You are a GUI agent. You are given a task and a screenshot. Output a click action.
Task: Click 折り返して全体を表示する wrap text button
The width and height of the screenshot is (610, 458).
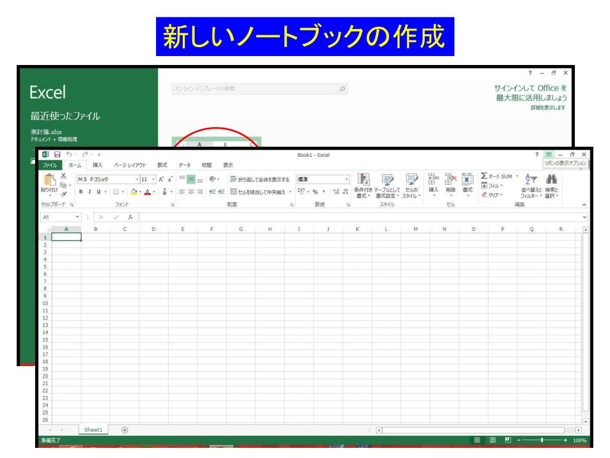click(x=260, y=179)
